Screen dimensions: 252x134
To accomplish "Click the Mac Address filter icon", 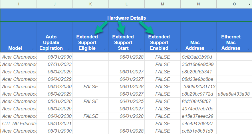I will point(213,48).
